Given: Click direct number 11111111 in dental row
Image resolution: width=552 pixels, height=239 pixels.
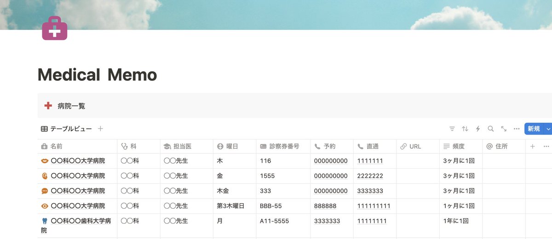Looking at the screenshot, I should point(372,221).
